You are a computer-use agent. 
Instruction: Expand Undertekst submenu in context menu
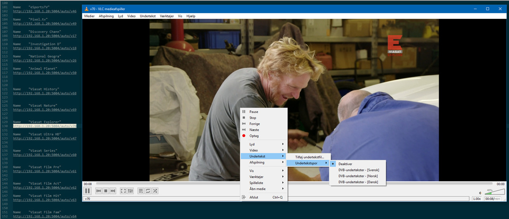[x=264, y=156]
